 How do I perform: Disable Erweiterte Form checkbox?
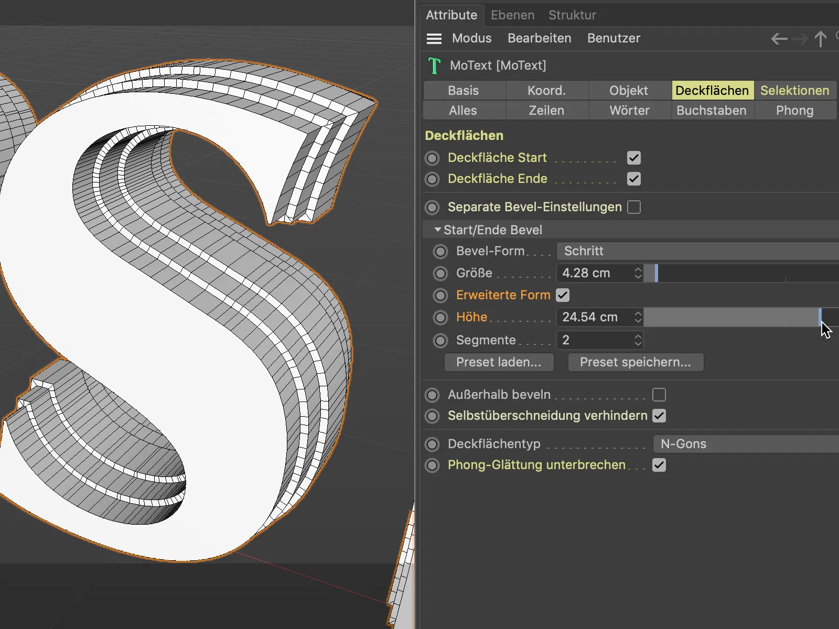(x=563, y=295)
